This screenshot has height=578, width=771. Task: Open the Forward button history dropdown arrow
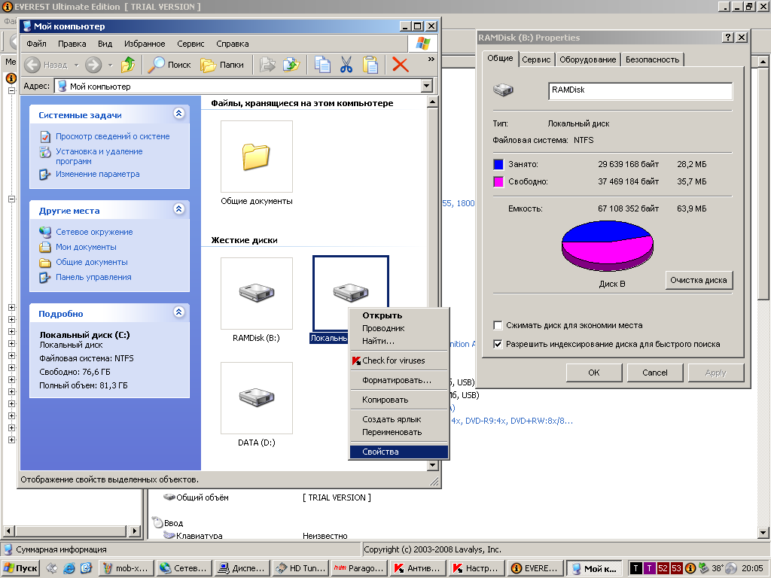[110, 65]
